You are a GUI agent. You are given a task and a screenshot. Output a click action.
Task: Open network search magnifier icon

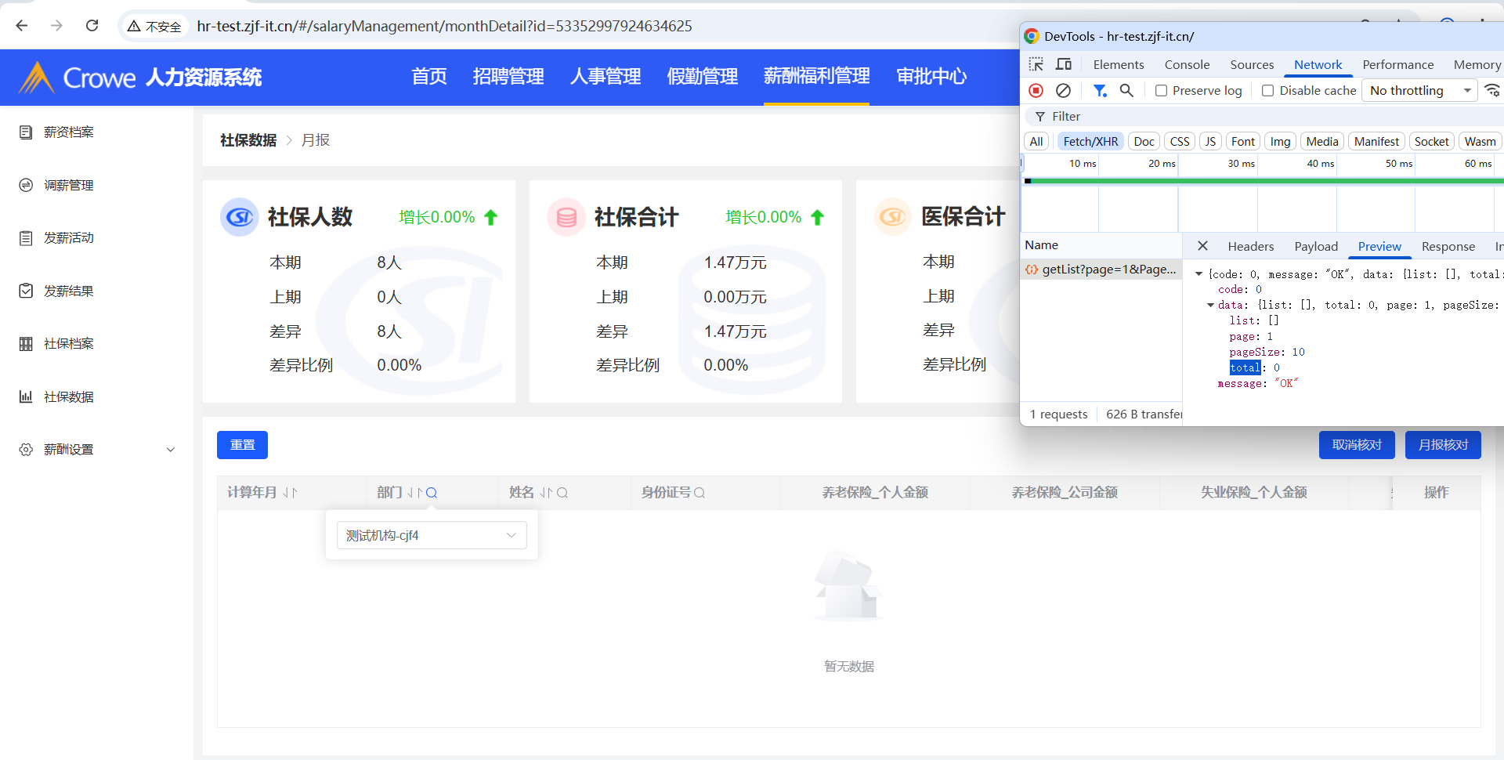pos(1126,91)
